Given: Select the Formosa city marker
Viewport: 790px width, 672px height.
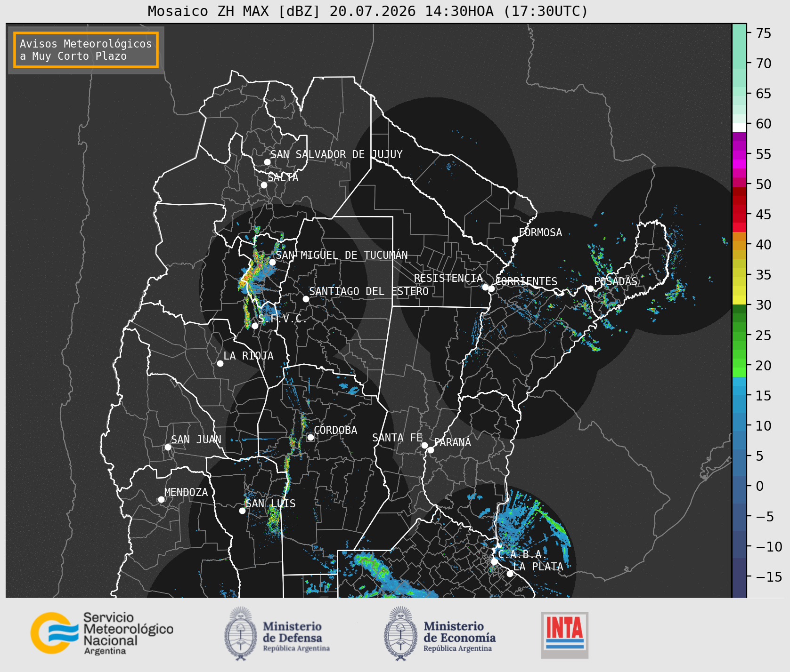Looking at the screenshot, I should pos(515,240).
